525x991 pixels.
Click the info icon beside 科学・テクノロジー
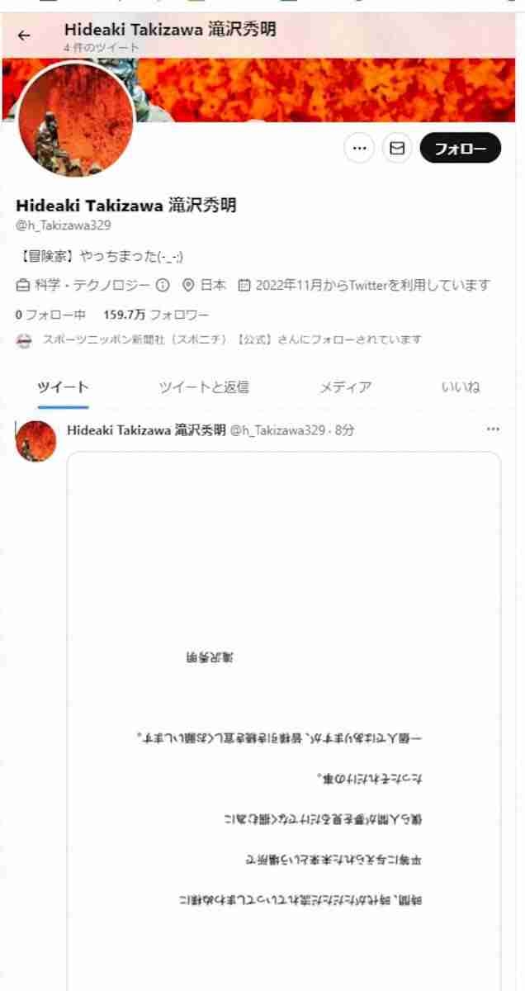[163, 286]
